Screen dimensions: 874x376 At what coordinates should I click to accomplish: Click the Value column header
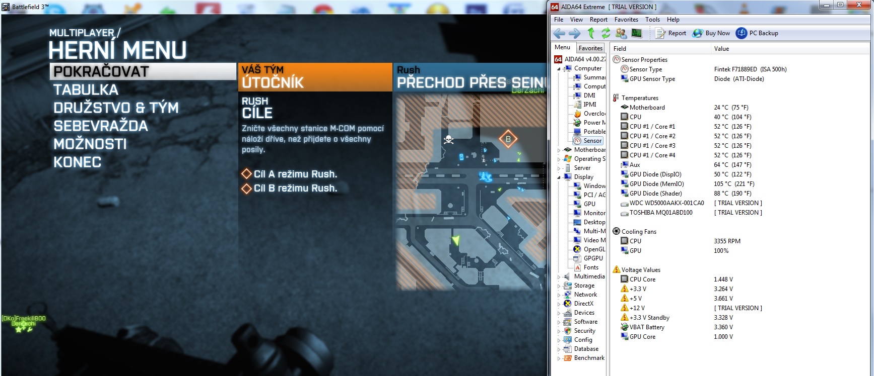(x=790, y=49)
